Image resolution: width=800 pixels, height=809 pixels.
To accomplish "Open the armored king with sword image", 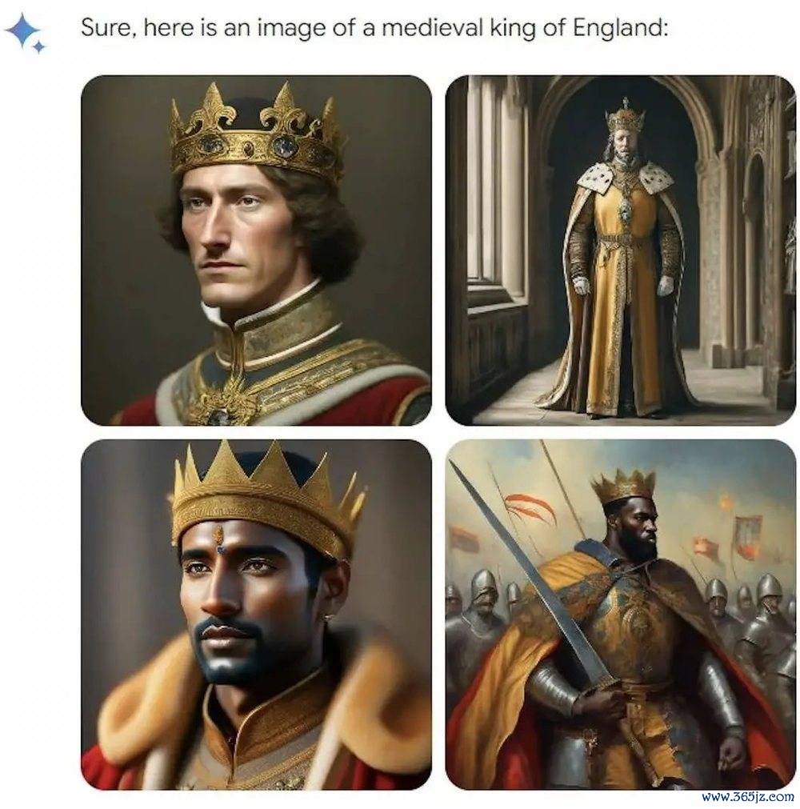I will 621,615.
